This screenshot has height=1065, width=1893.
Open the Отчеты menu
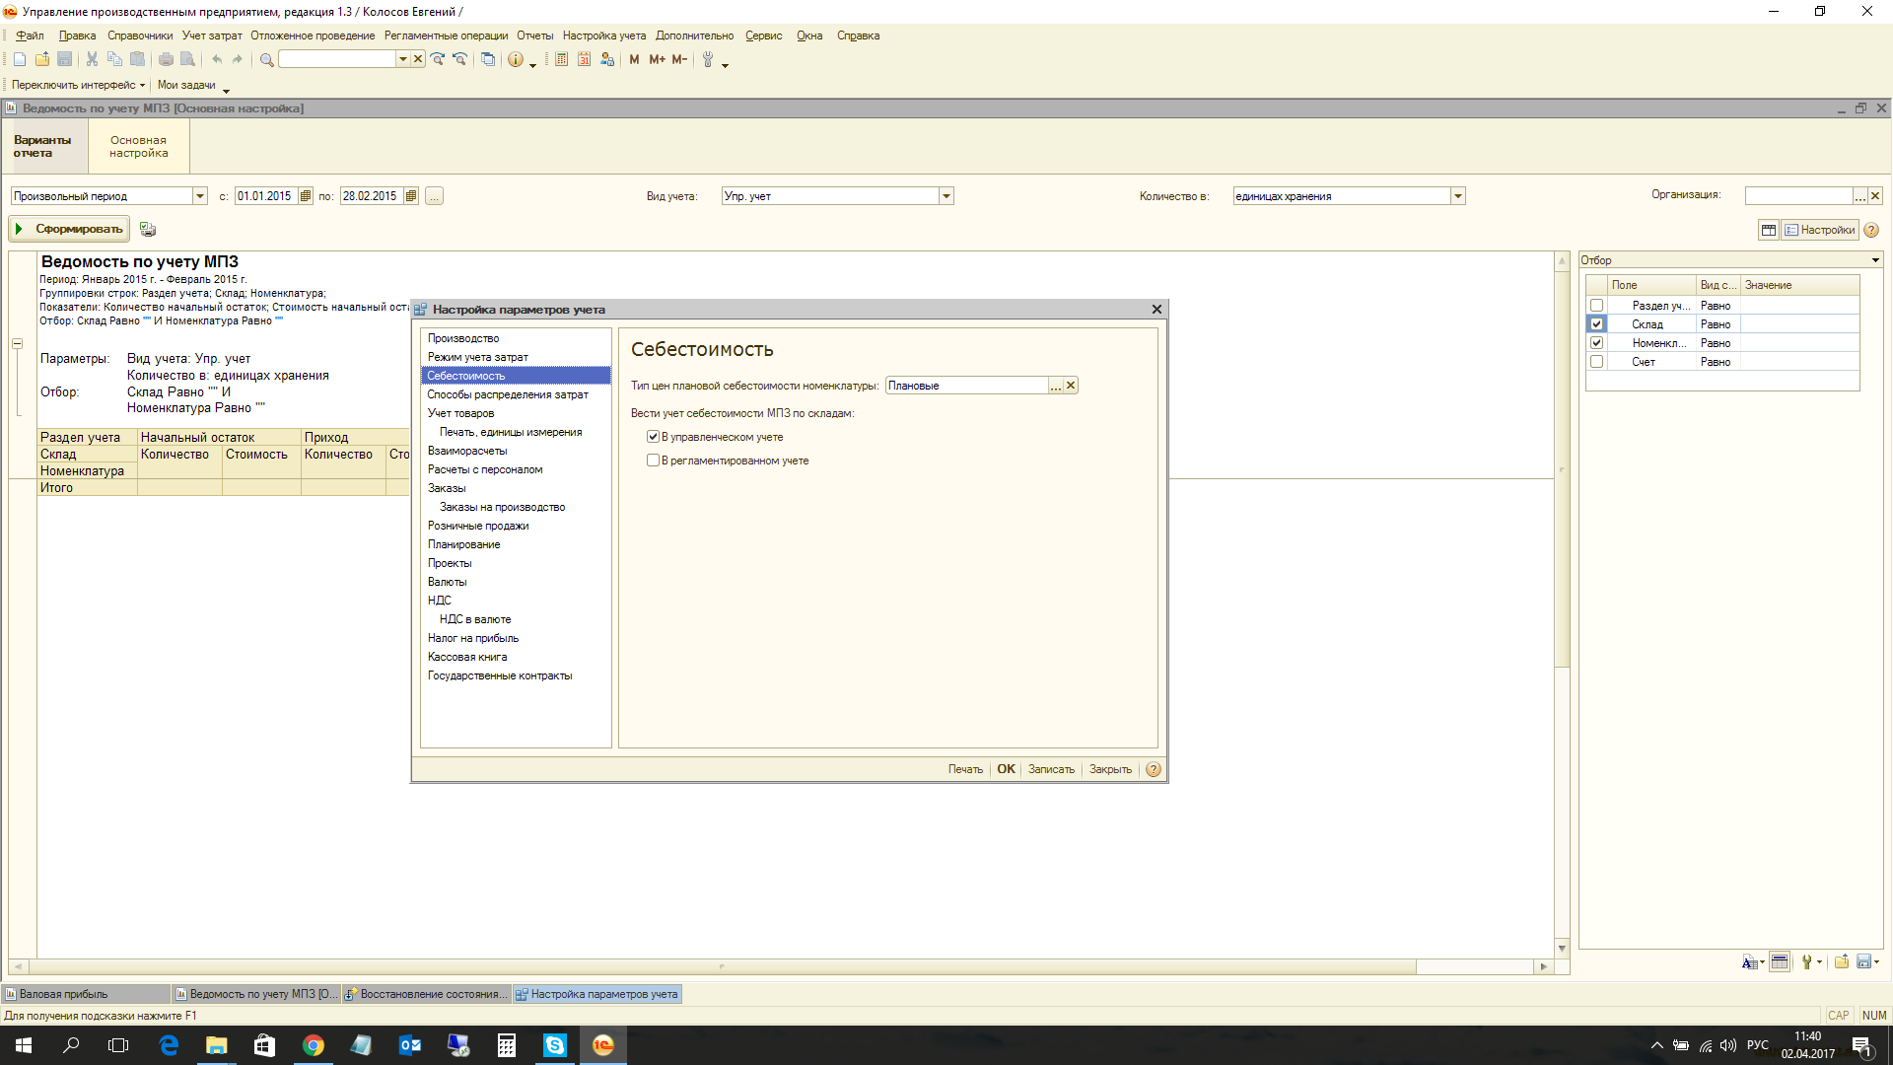[535, 35]
